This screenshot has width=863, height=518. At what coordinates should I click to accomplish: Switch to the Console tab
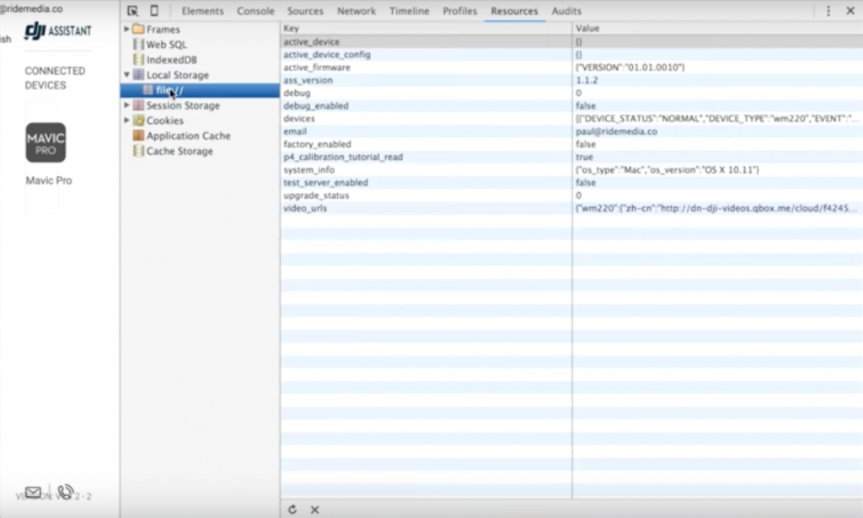(x=255, y=11)
